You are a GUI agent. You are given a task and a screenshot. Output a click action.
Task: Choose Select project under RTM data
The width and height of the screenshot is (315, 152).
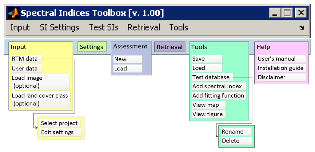(x=60, y=123)
